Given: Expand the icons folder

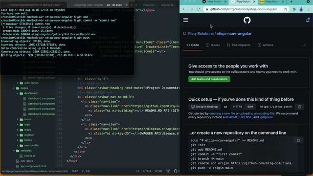Looking at the screenshot, I should point(18,119).
